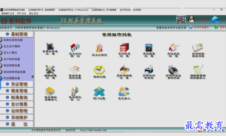
Task: Click the QR code in the header
Action: [x=181, y=20]
